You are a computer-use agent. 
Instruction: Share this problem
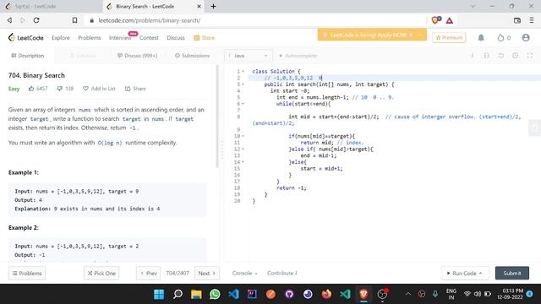pyautogui.click(x=135, y=89)
